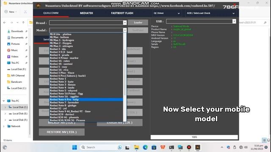Open Music in Explorer sidebar

pos(14,50)
